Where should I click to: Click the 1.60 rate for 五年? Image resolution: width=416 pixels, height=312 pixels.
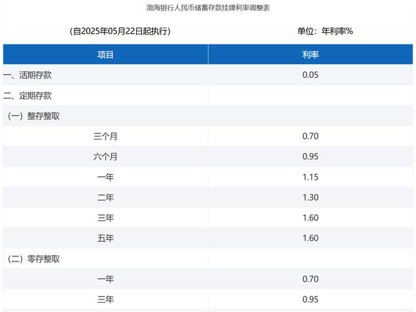point(310,238)
